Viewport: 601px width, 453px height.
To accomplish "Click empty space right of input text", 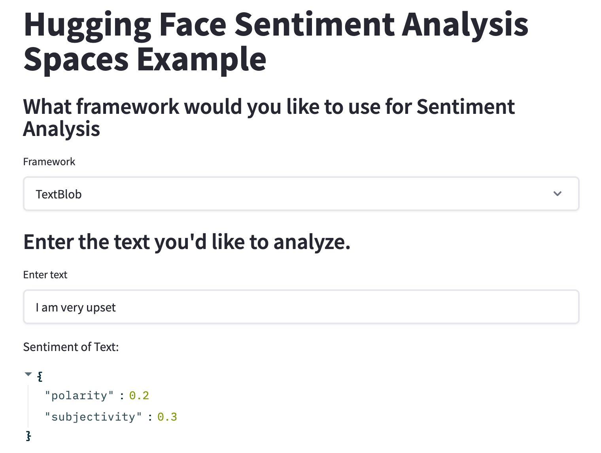I will click(356, 307).
